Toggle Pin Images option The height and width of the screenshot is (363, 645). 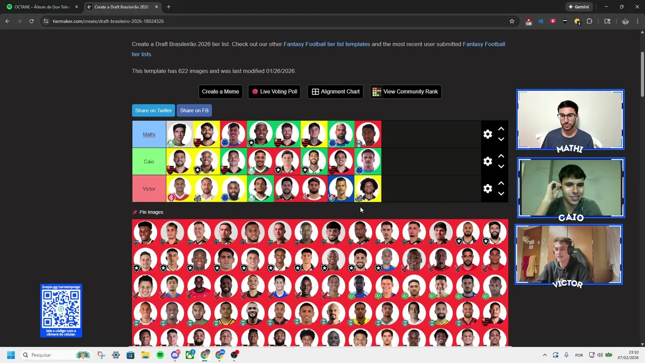[148, 212]
